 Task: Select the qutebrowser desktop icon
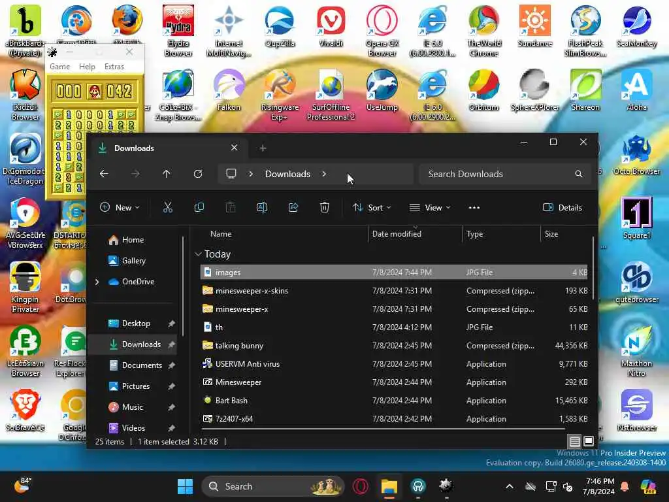[636, 282]
